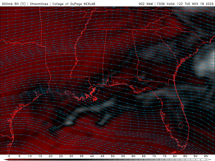Select the 65 value on the color scale
This screenshot has width=215, height=161.
click(144, 156)
